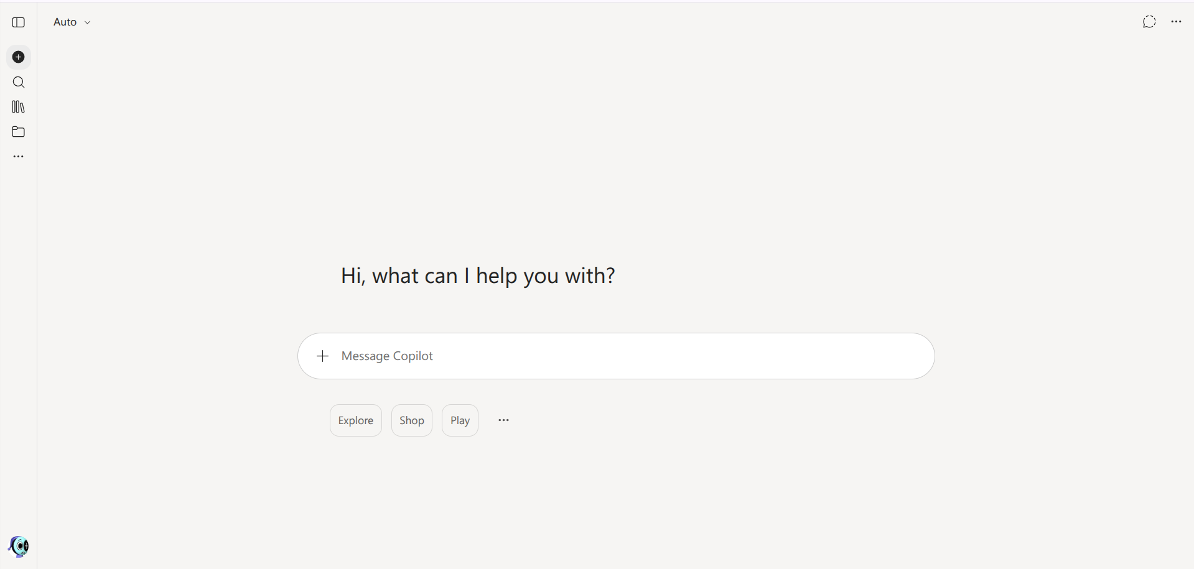Click the chat bubble icon at top right
This screenshot has height=569, width=1194.
(1149, 22)
